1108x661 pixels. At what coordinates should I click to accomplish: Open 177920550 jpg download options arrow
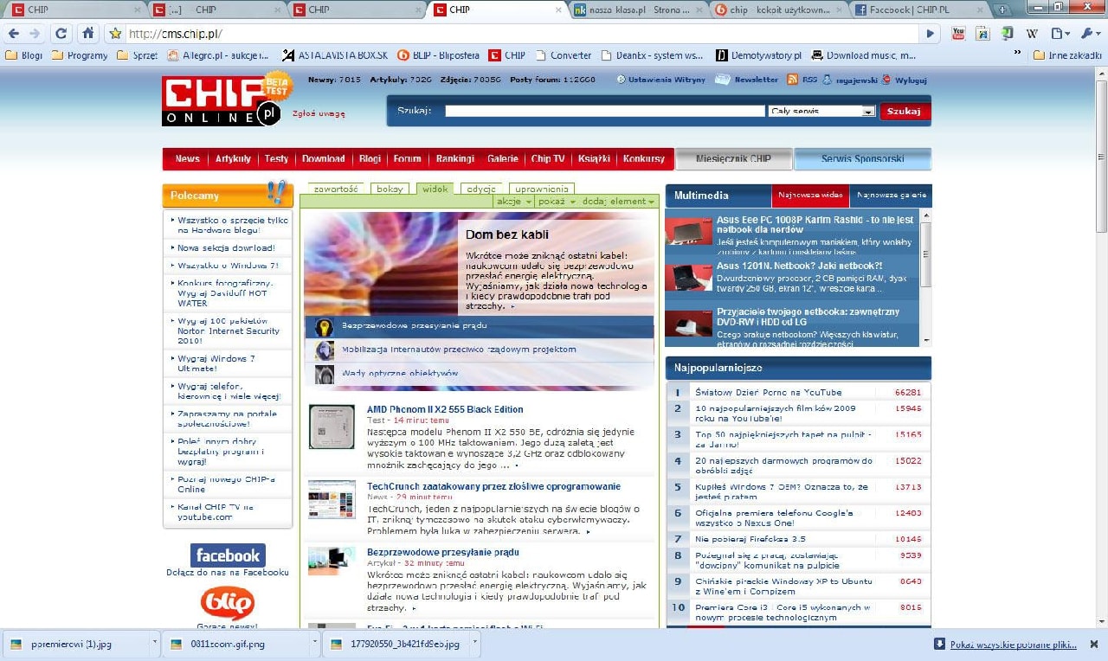point(476,644)
